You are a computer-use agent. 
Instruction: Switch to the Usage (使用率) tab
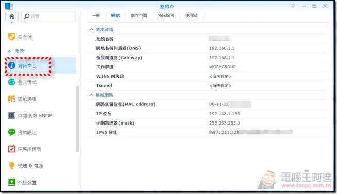tap(191, 15)
